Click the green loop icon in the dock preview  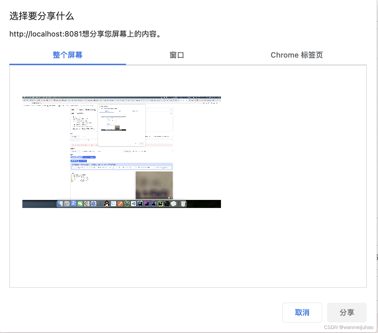click(x=126, y=204)
